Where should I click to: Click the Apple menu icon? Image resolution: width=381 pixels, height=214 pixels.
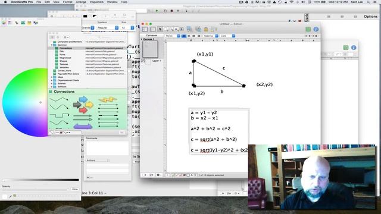(x=5, y=2)
